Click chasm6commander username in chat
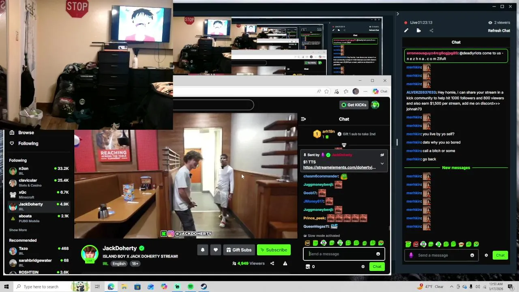Screen dimensions: 519x292 [321, 176]
